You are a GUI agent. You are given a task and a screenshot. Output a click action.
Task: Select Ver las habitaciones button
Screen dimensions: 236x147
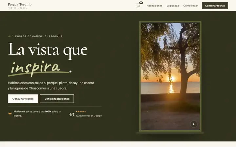tap(57, 99)
